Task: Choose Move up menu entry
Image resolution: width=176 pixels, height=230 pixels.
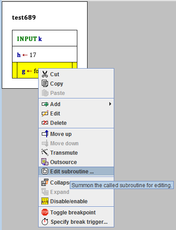Action: (x=76, y=134)
